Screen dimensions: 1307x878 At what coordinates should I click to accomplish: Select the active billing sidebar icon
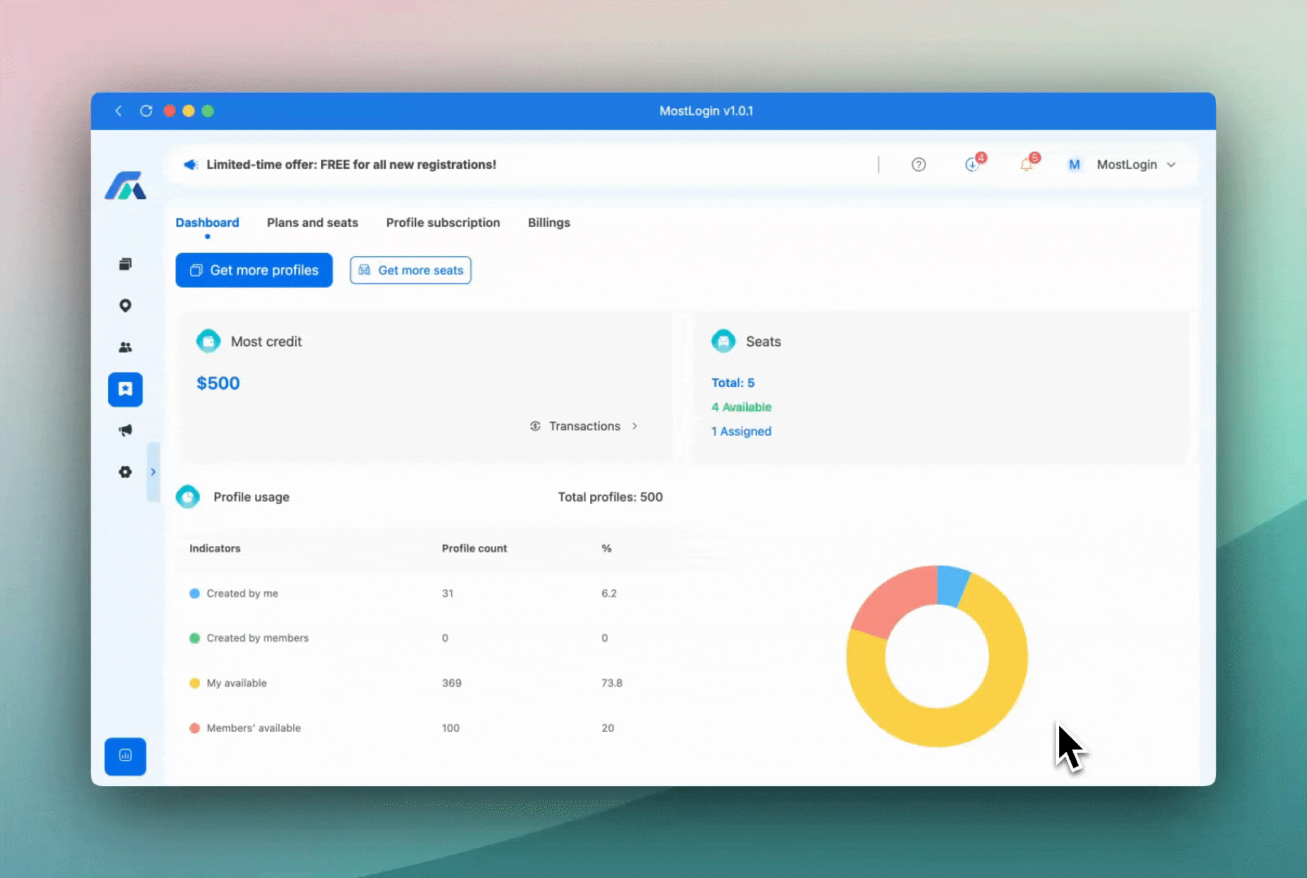click(125, 389)
